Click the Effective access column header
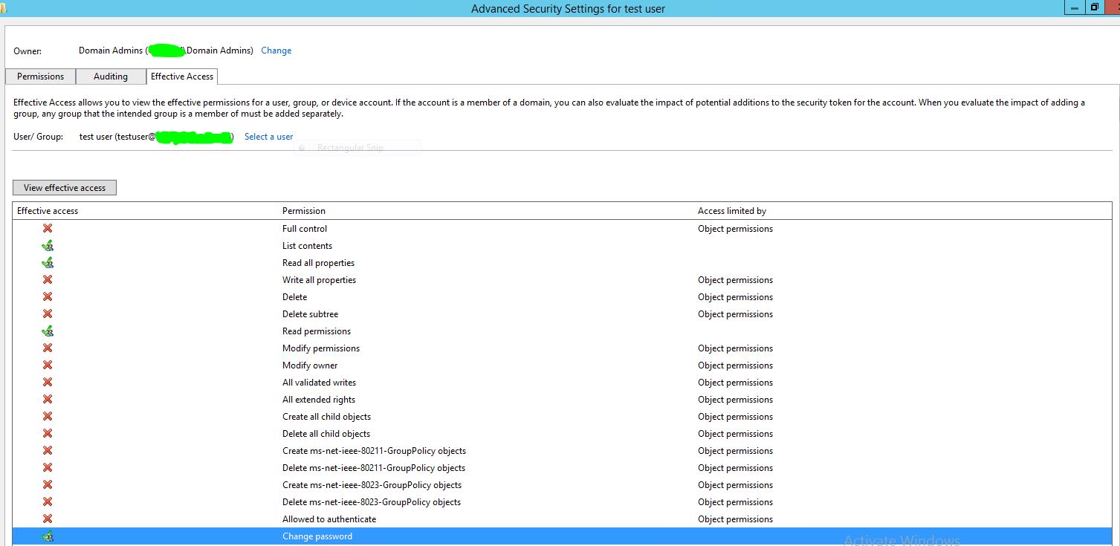The image size is (1120, 546). coord(48,211)
